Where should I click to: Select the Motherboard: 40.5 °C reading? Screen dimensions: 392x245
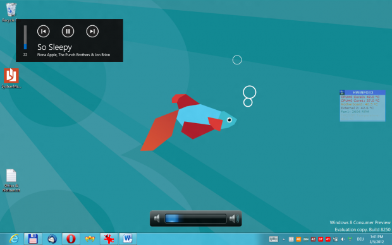pyautogui.click(x=359, y=104)
